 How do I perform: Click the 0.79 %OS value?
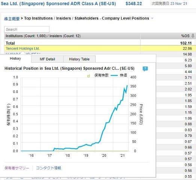pos(188,136)
